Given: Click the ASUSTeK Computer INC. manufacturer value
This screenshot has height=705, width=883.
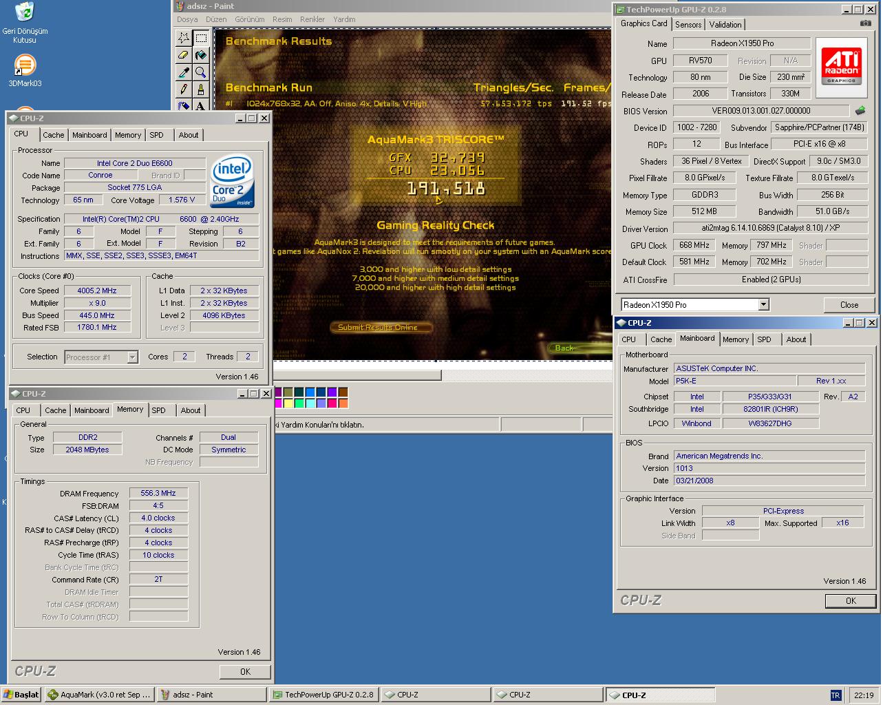Looking at the screenshot, I should coord(769,368).
